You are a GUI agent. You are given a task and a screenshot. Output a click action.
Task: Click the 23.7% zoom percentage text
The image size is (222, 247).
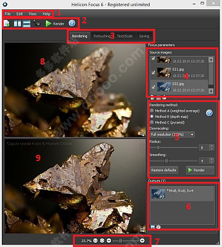[x=86, y=241]
